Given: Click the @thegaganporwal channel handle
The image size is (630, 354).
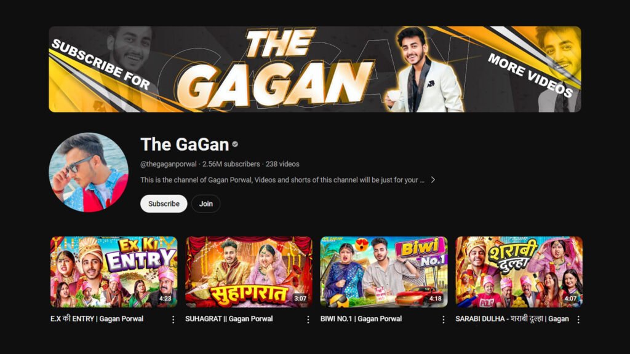Looking at the screenshot, I should coord(169,163).
